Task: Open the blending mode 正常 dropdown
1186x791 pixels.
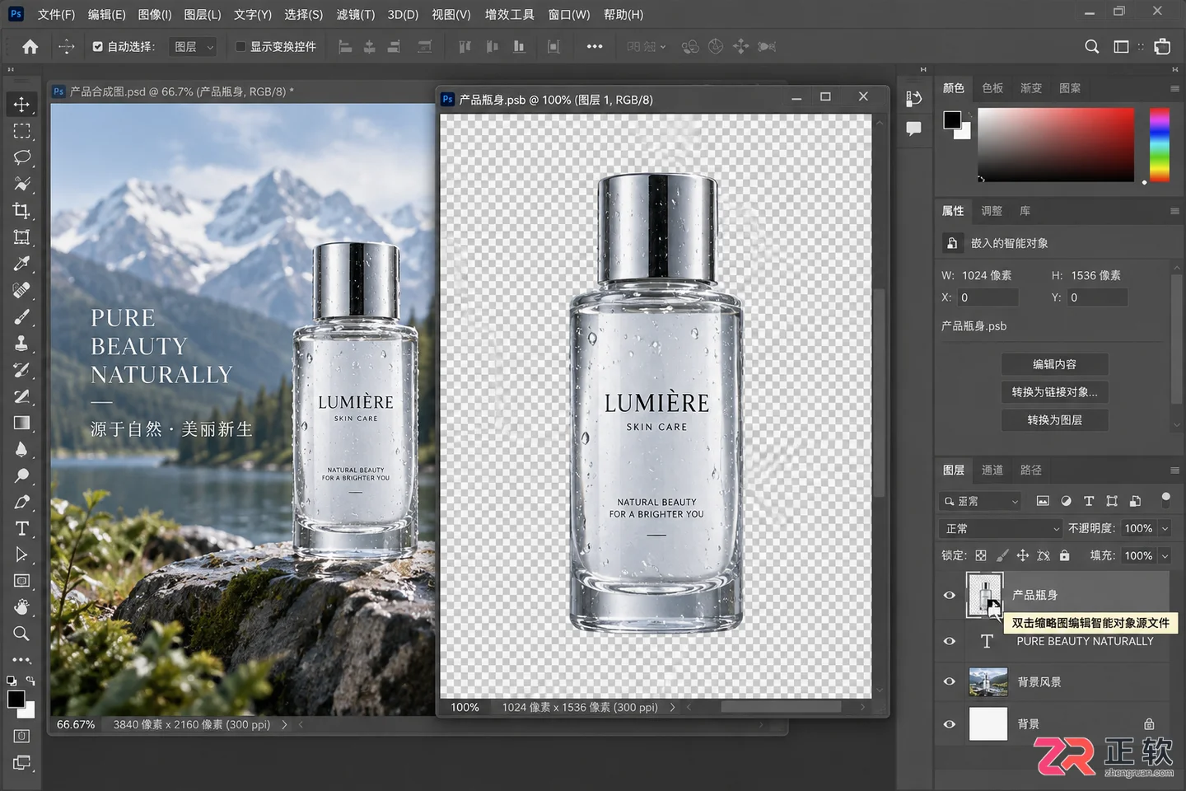Action: pos(1001,529)
